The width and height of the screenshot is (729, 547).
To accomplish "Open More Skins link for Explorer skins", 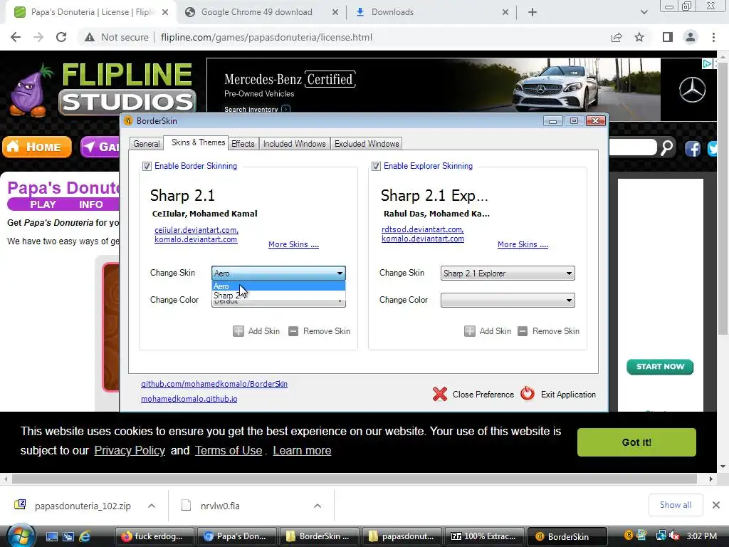I will pyautogui.click(x=523, y=244).
